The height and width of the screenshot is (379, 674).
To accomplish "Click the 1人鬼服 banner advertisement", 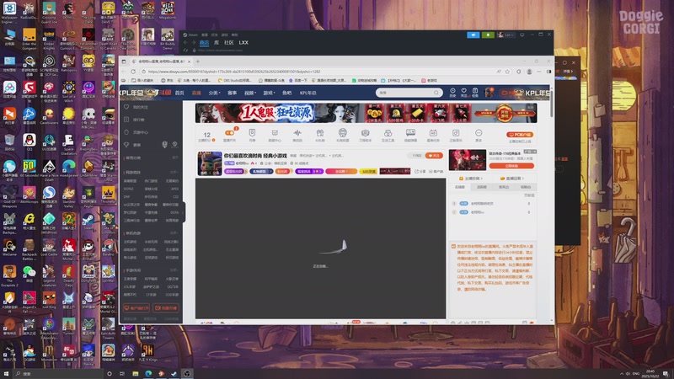I will tap(366, 114).
